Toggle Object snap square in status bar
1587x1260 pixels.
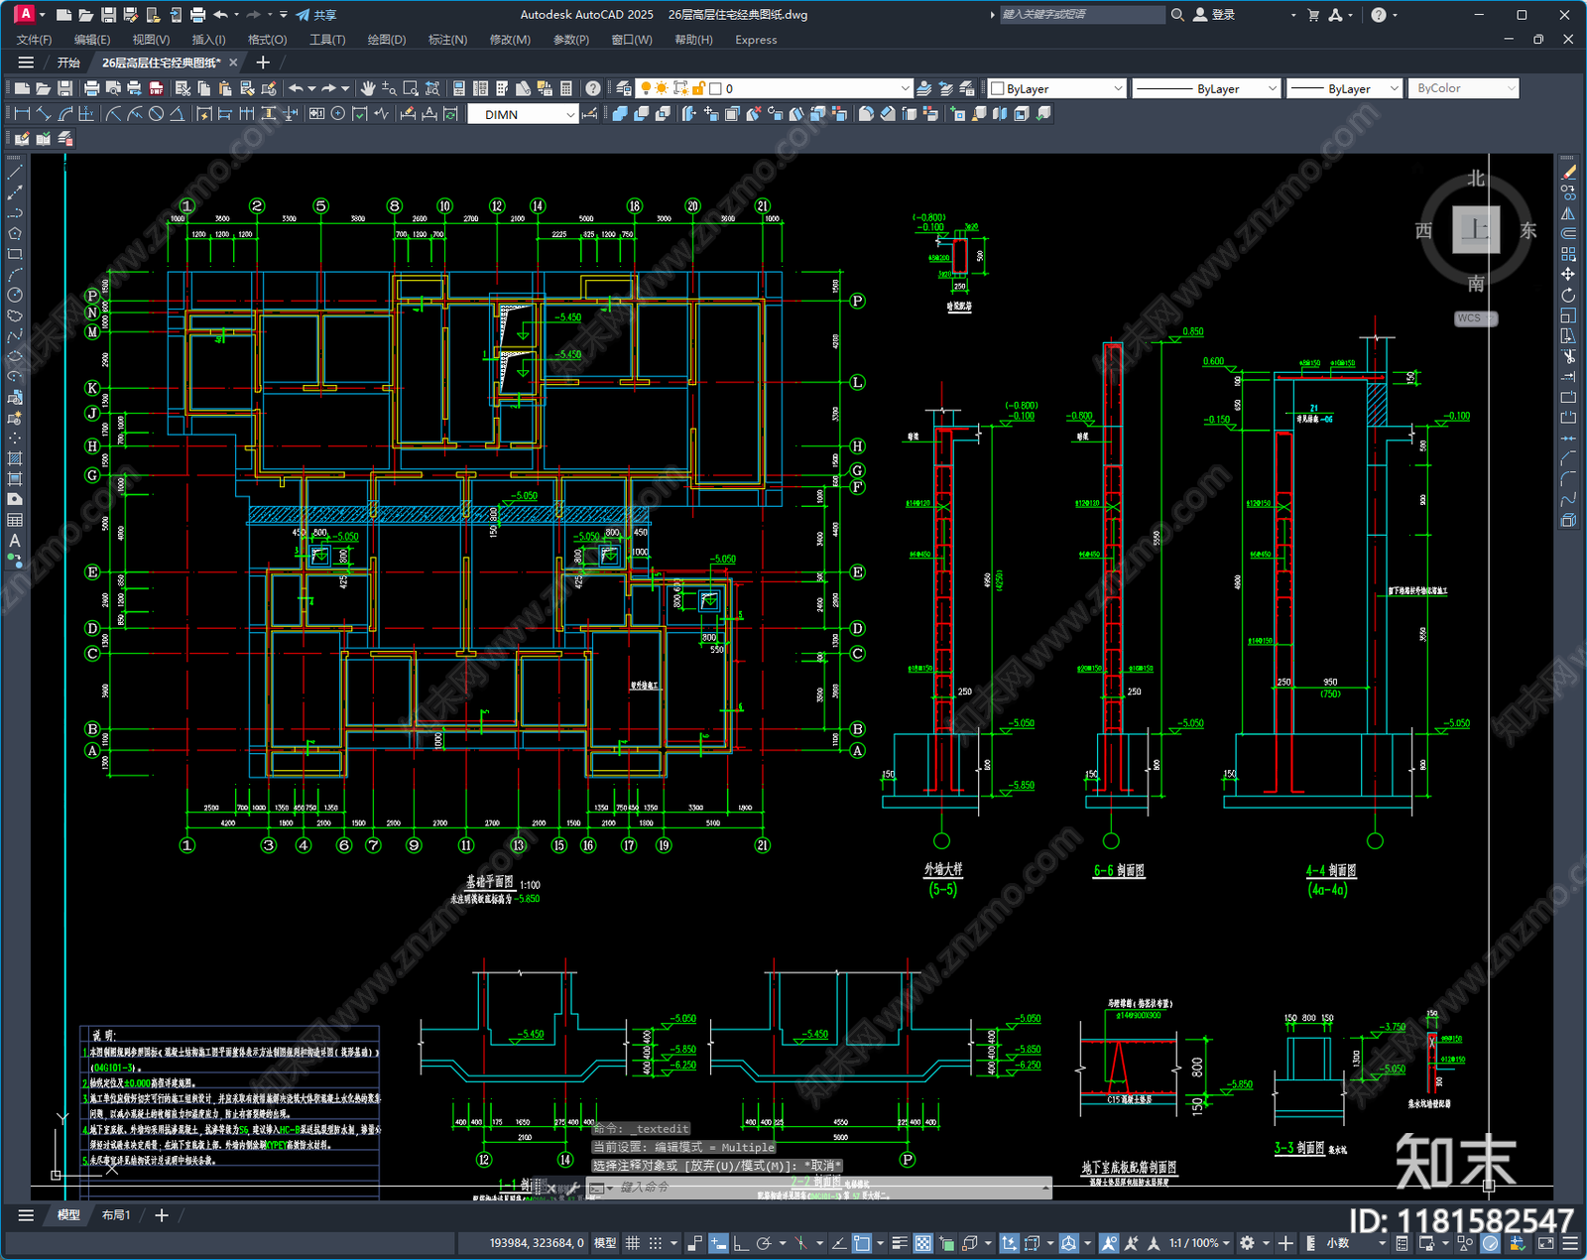tap(861, 1243)
